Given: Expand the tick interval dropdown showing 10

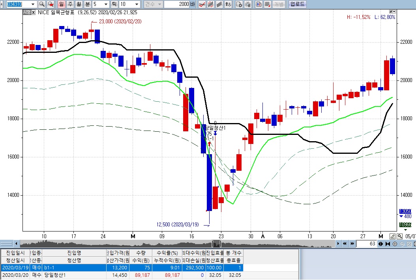Looking at the screenshot, I should (x=137, y=4).
